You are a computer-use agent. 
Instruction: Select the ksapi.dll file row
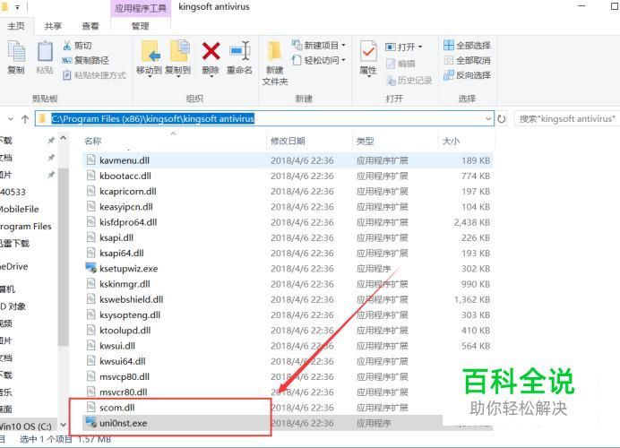[288, 237]
